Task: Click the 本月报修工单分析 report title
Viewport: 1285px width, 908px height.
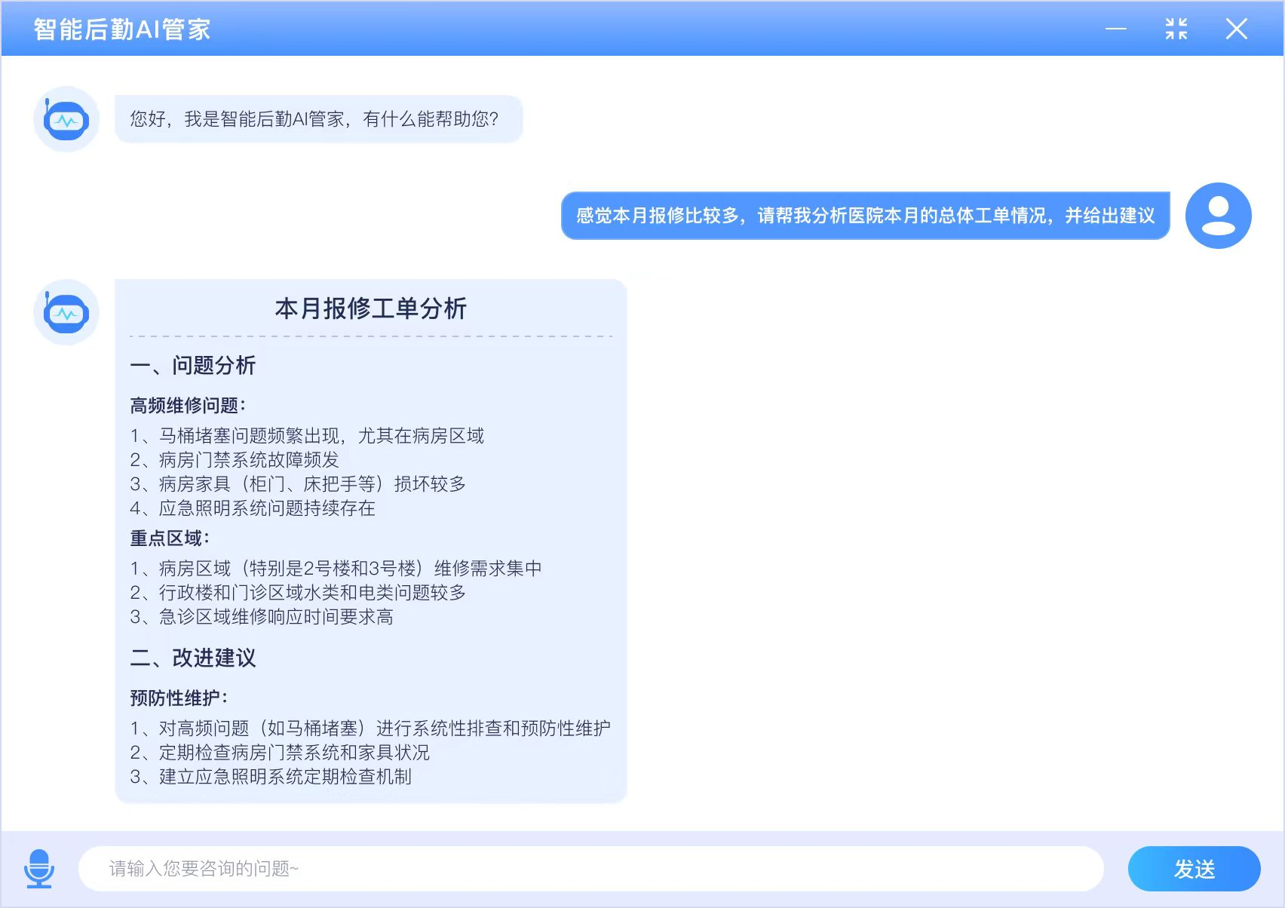Action: click(371, 309)
